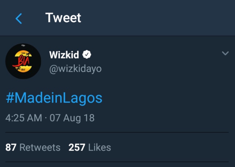Screen dimensions: 235x167
Task: View the 87 Retweets list
Action: click(33, 147)
